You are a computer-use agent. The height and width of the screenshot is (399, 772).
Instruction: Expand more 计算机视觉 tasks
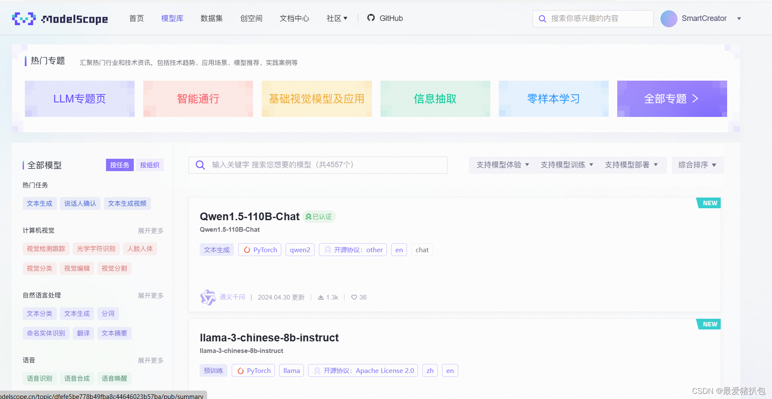(x=150, y=231)
